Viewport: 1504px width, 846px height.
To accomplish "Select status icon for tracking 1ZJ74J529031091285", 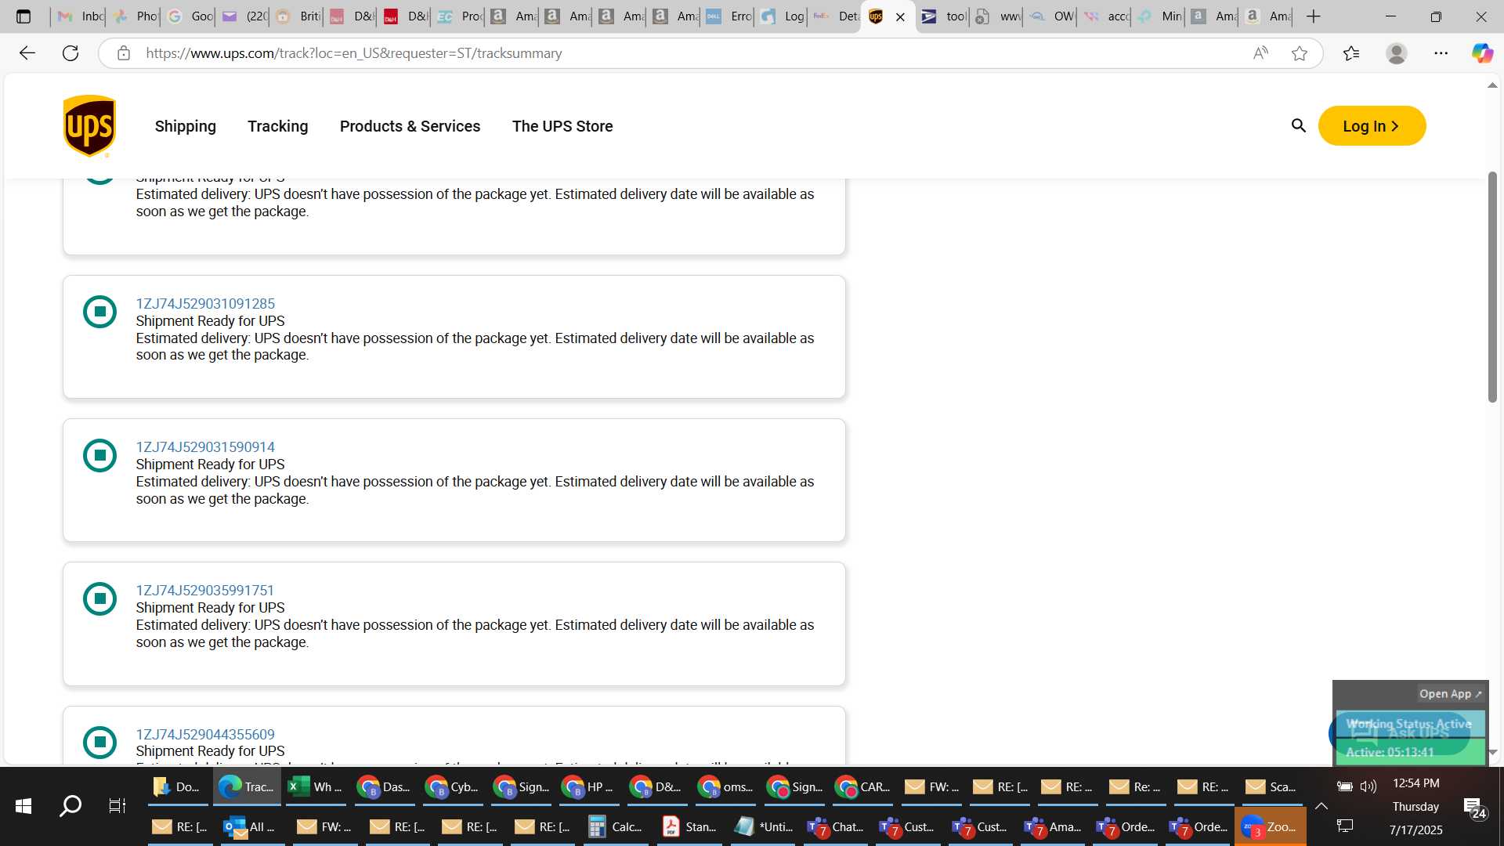I will pos(99,312).
